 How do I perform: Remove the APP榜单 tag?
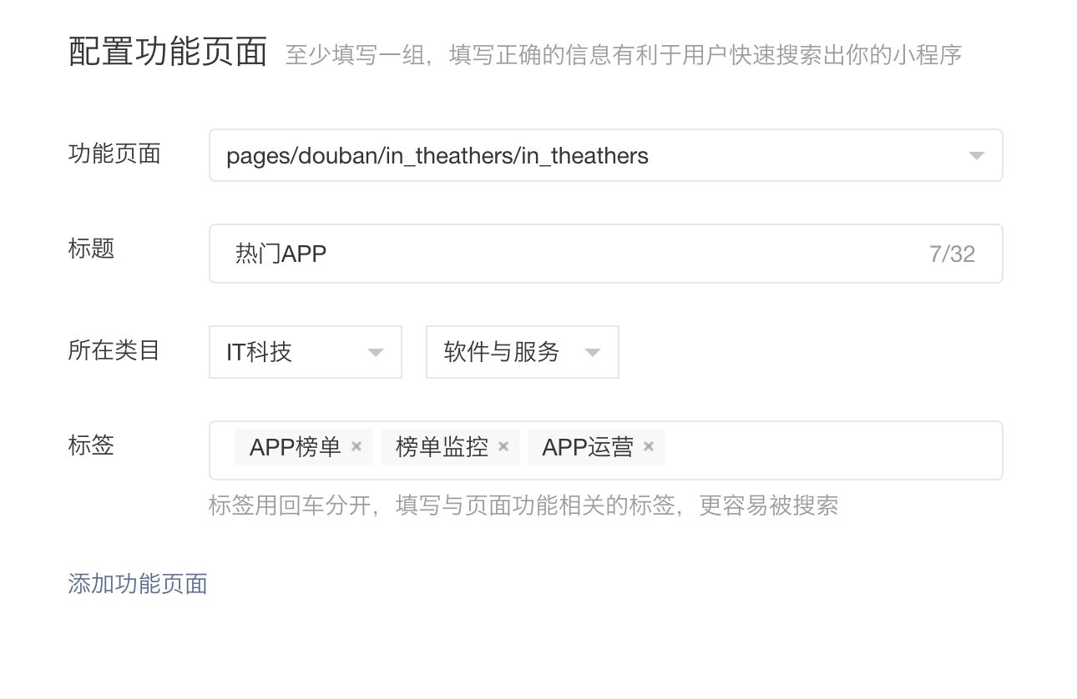coord(356,446)
